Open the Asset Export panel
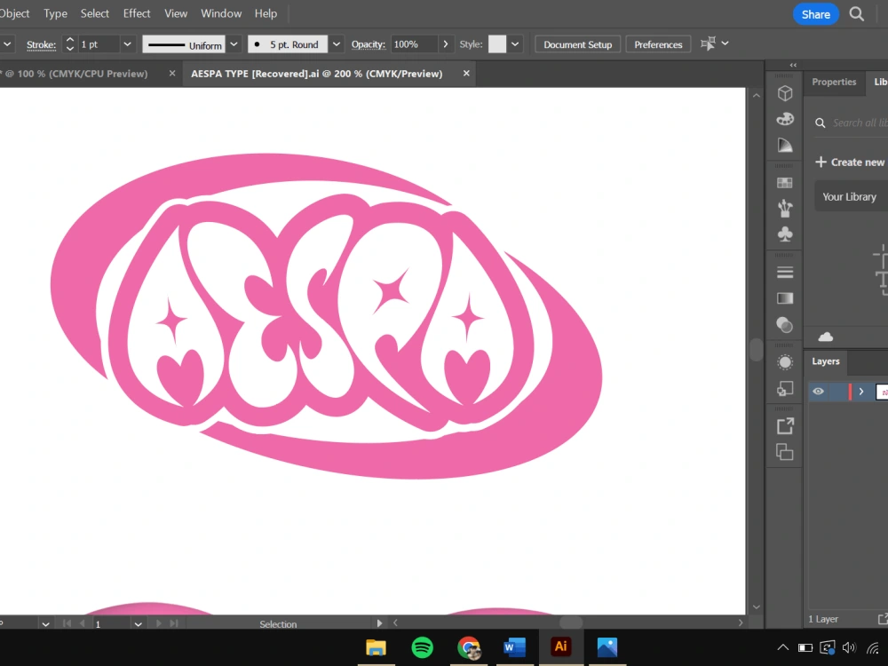Viewport: 888px width, 666px height. click(785, 424)
